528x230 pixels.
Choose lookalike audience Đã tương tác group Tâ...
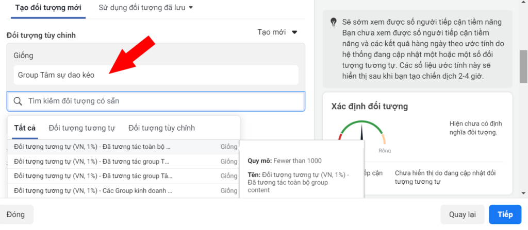coord(123,176)
